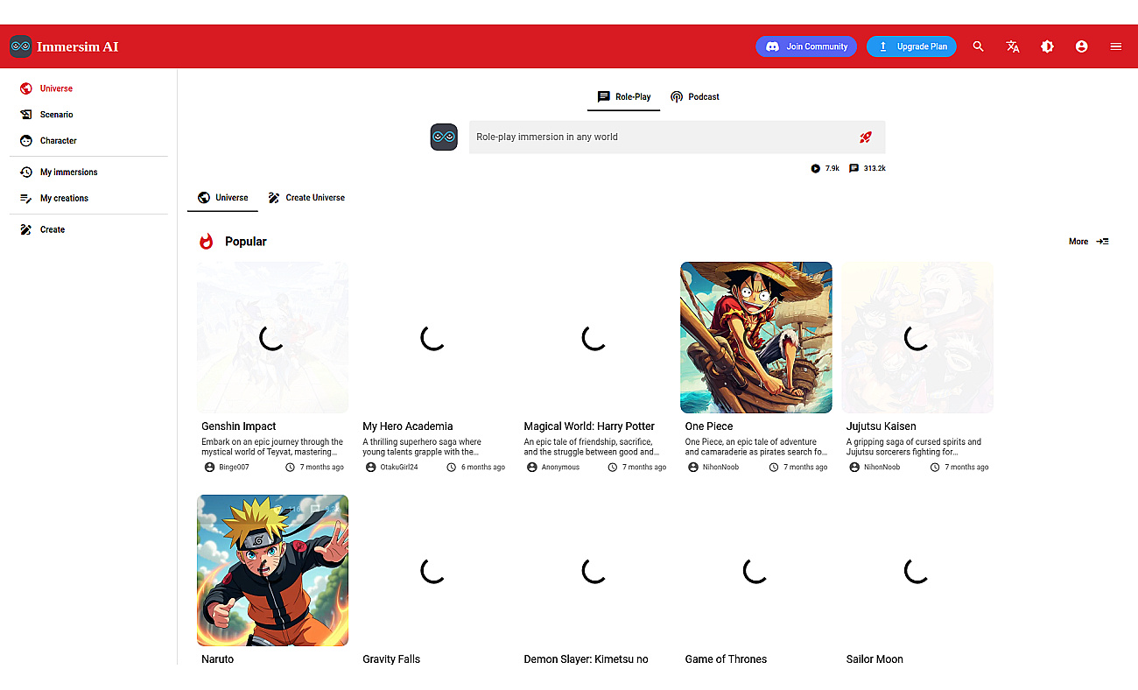This screenshot has width=1138, height=690.
Task: Expand the hamburger menu in header
Action: pos(1116,46)
